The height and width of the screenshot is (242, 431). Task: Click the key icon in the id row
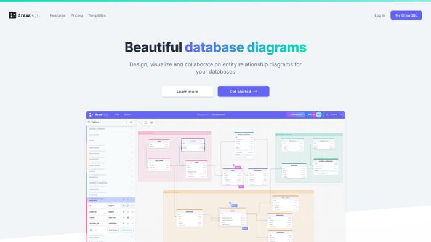tap(128, 206)
